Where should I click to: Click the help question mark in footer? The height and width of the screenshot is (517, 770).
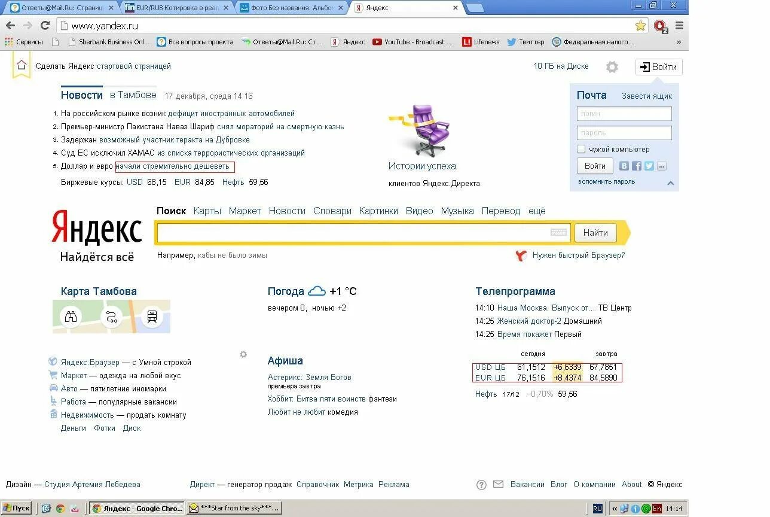click(x=481, y=485)
